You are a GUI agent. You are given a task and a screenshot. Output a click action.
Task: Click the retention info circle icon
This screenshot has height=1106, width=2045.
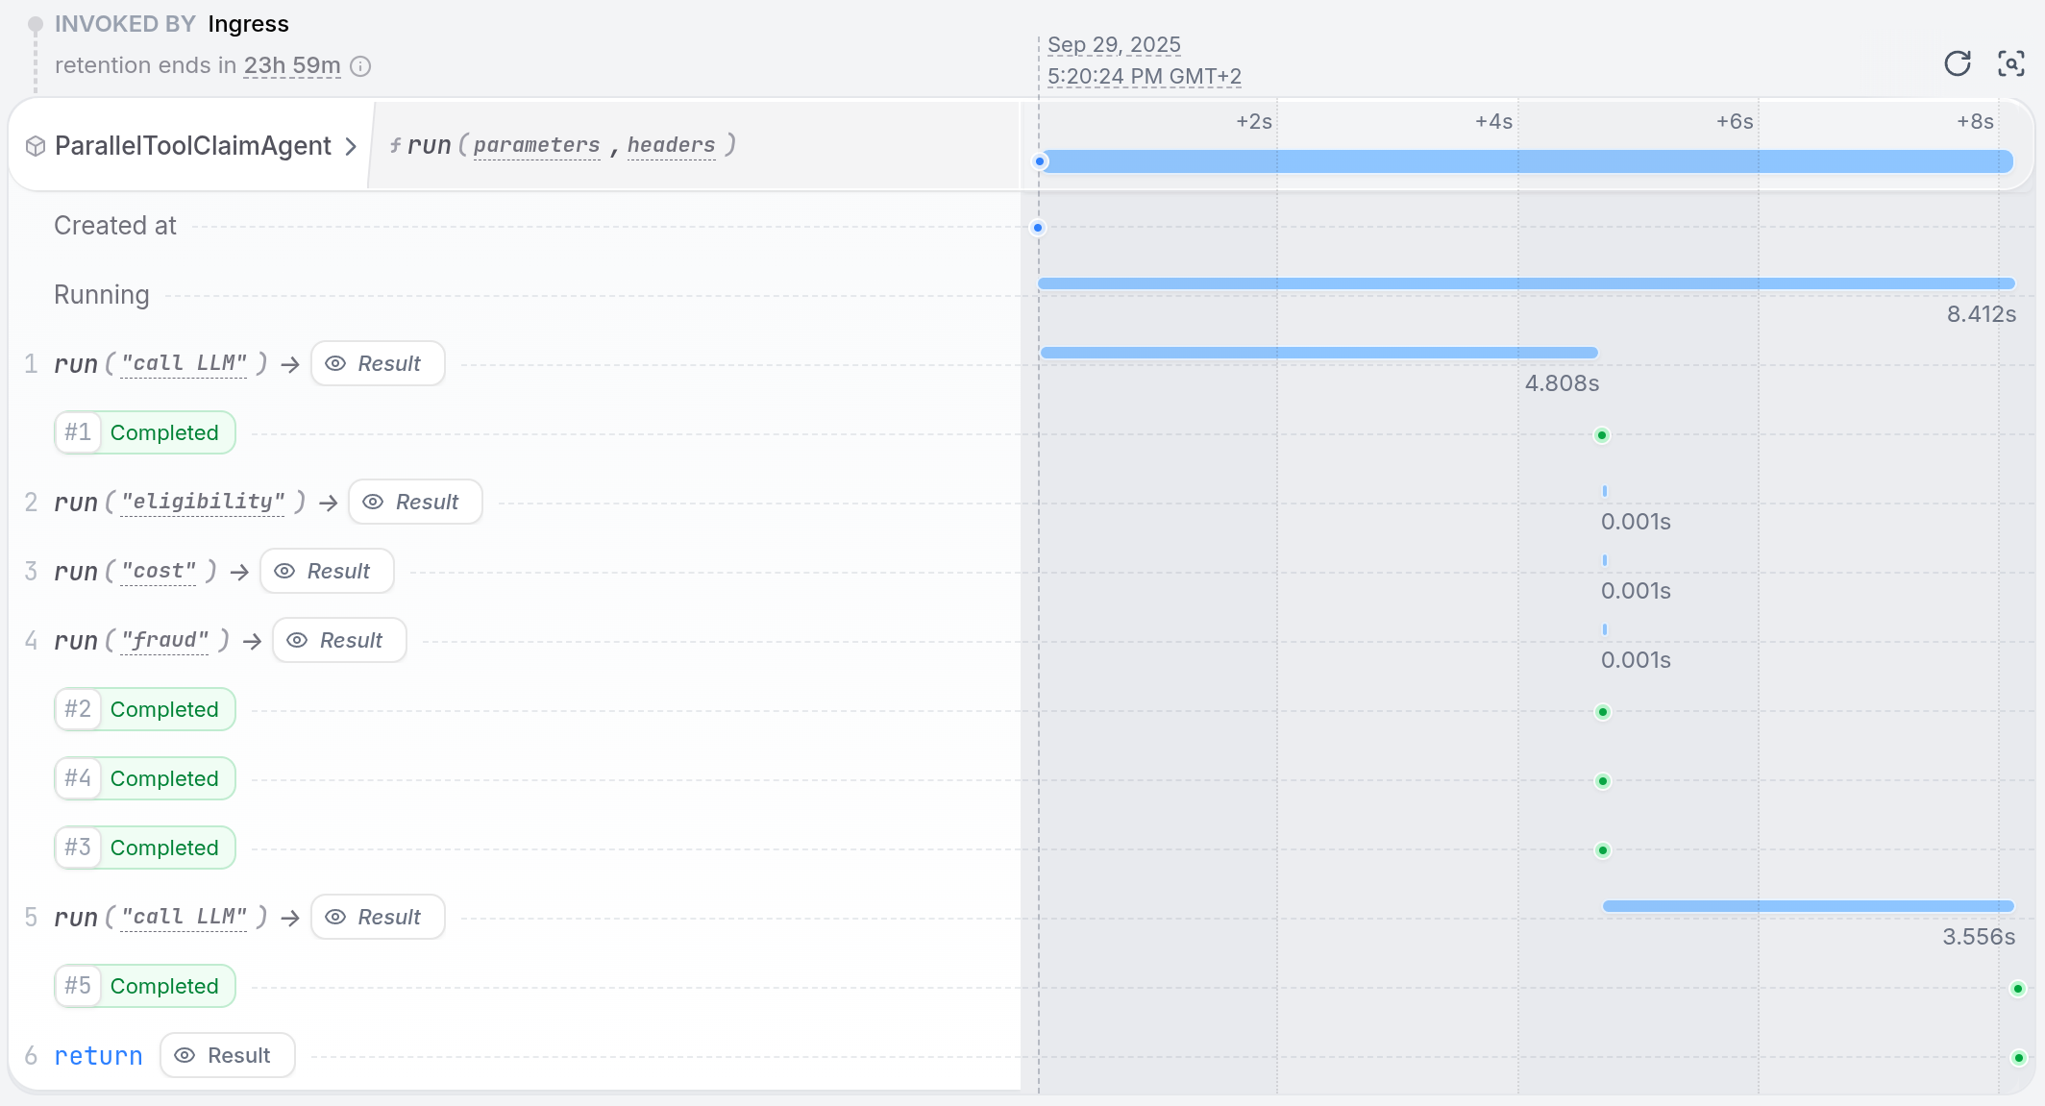tap(360, 66)
